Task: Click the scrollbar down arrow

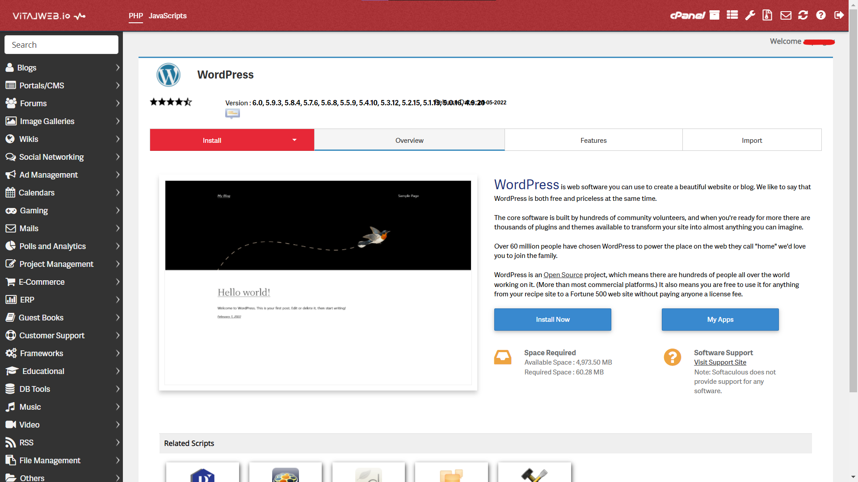Action: [x=853, y=477]
